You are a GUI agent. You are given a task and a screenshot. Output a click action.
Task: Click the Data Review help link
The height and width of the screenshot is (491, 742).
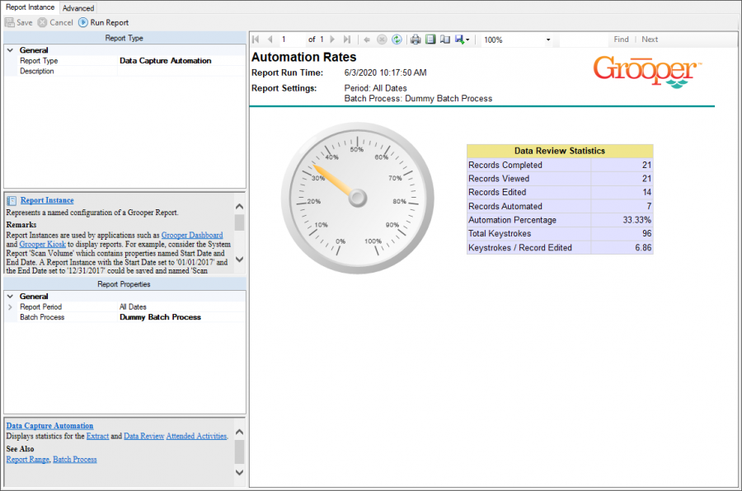point(143,436)
